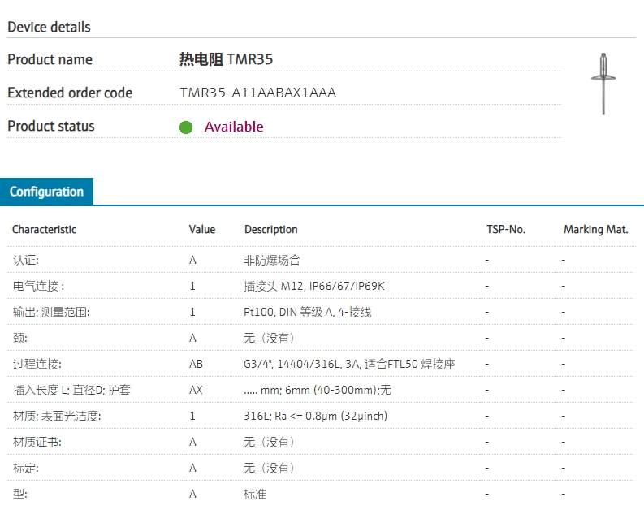This screenshot has height=514, width=644.
Task: Click the TSP-No. column header
Action: [506, 230]
